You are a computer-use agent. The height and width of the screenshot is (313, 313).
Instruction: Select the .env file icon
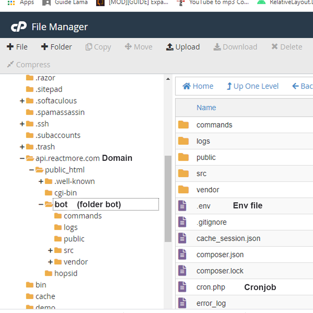tap(182, 206)
